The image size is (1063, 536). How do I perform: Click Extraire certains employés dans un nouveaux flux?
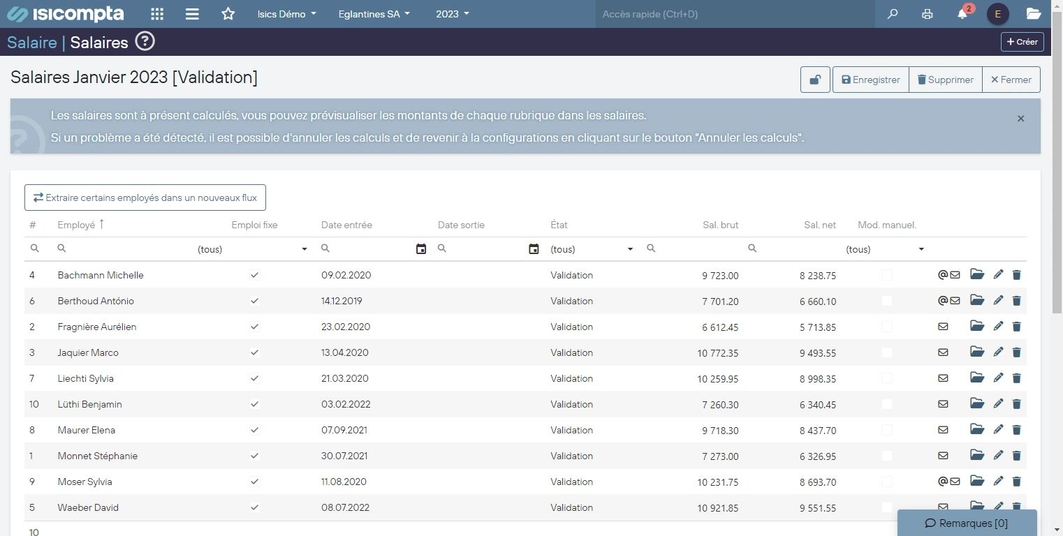(x=145, y=198)
